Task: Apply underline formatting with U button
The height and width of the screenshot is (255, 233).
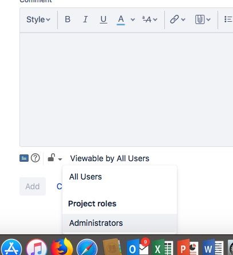Action: pos(104,19)
